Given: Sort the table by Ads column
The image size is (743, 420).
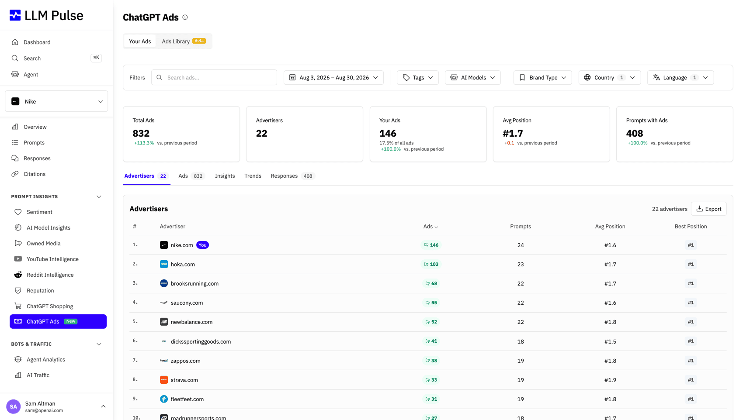Looking at the screenshot, I should coord(431,227).
